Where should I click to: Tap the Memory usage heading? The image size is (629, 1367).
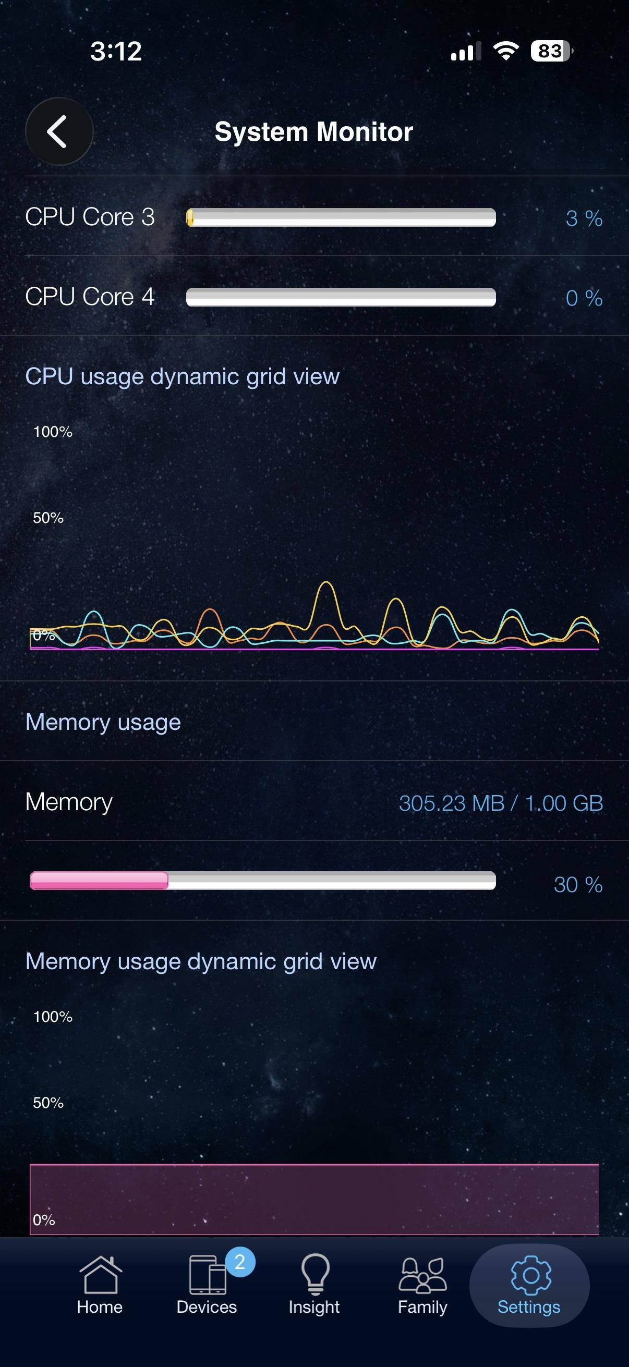(103, 722)
